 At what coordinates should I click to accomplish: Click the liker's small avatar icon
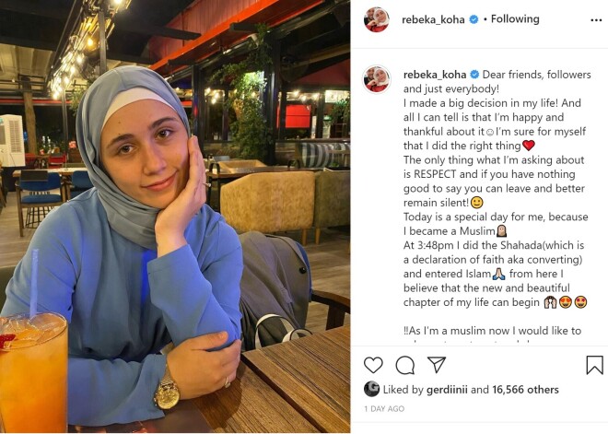(371, 389)
